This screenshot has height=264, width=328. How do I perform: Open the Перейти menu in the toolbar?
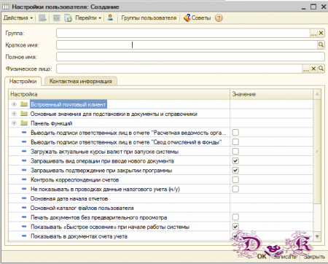tap(88, 18)
